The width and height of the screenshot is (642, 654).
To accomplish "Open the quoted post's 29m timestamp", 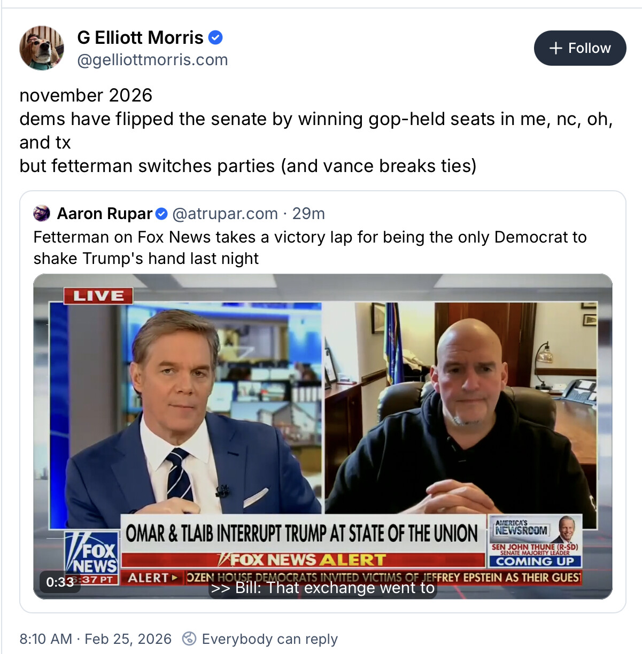I will click(x=308, y=214).
